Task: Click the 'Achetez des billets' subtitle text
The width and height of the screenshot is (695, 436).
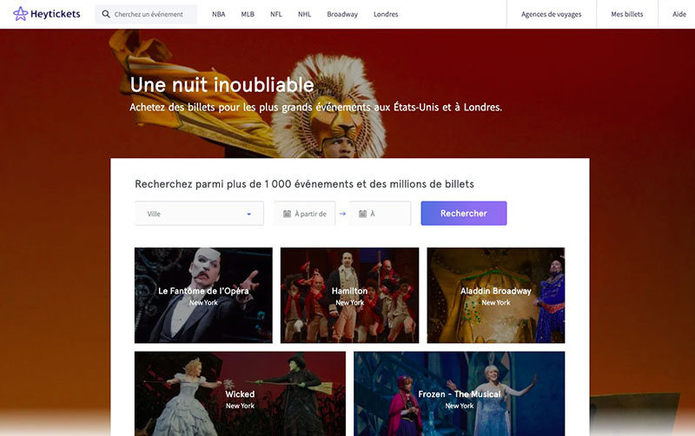Action: pyautogui.click(x=315, y=107)
